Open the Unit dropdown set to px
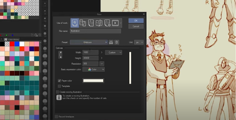236x120 pixels. (x=140, y=42)
